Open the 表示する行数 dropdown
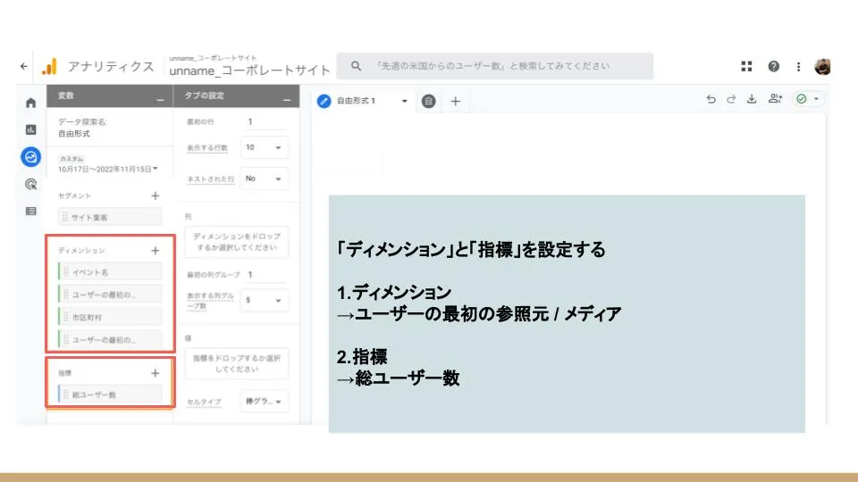Viewport: 858px width, 482px height. point(264,147)
